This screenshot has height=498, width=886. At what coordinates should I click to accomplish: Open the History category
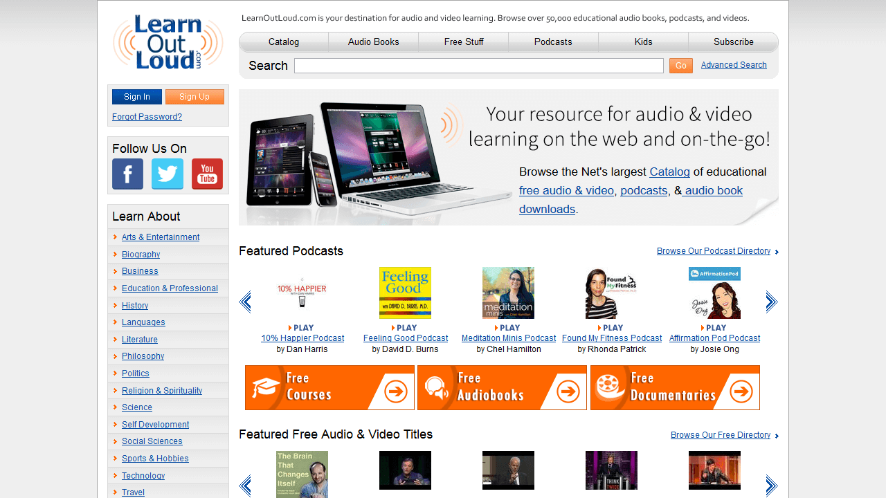click(x=135, y=306)
